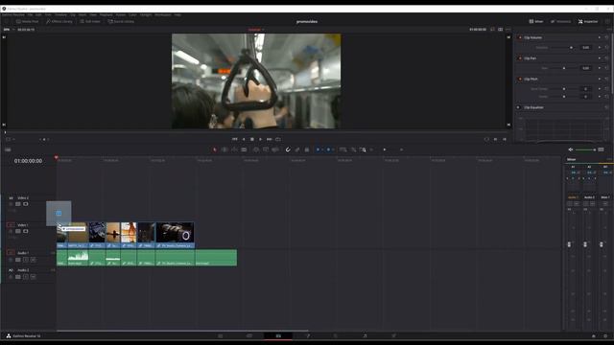Toggle the Inspector panel button
This screenshot has width=614, height=345.
[x=588, y=21]
